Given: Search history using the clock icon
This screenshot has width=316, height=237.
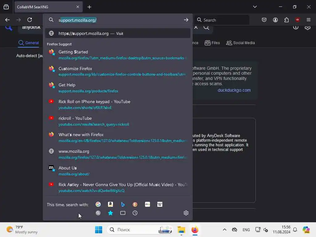Looking at the screenshot, I should point(135,213).
